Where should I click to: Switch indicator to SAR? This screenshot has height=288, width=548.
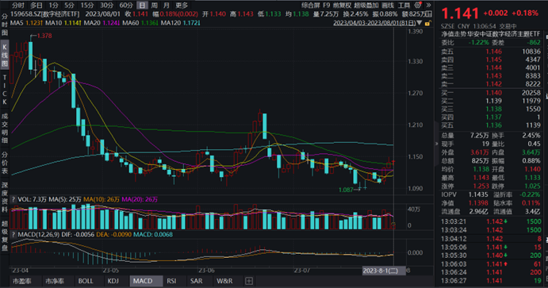tap(197, 281)
